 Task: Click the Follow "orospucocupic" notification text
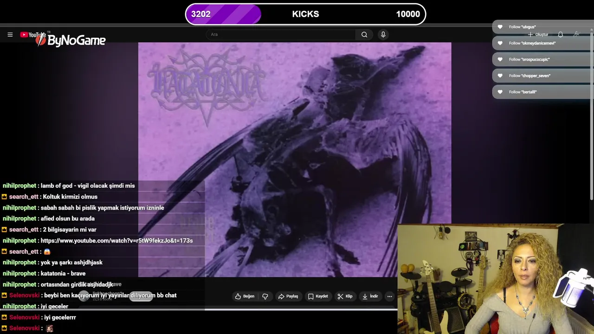click(x=529, y=59)
